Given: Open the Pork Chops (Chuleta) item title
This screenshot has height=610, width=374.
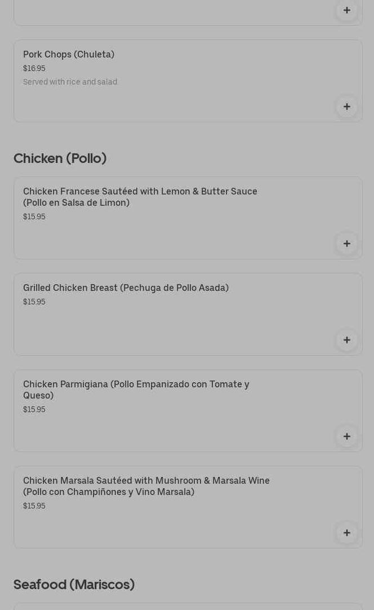Looking at the screenshot, I should point(69,55).
